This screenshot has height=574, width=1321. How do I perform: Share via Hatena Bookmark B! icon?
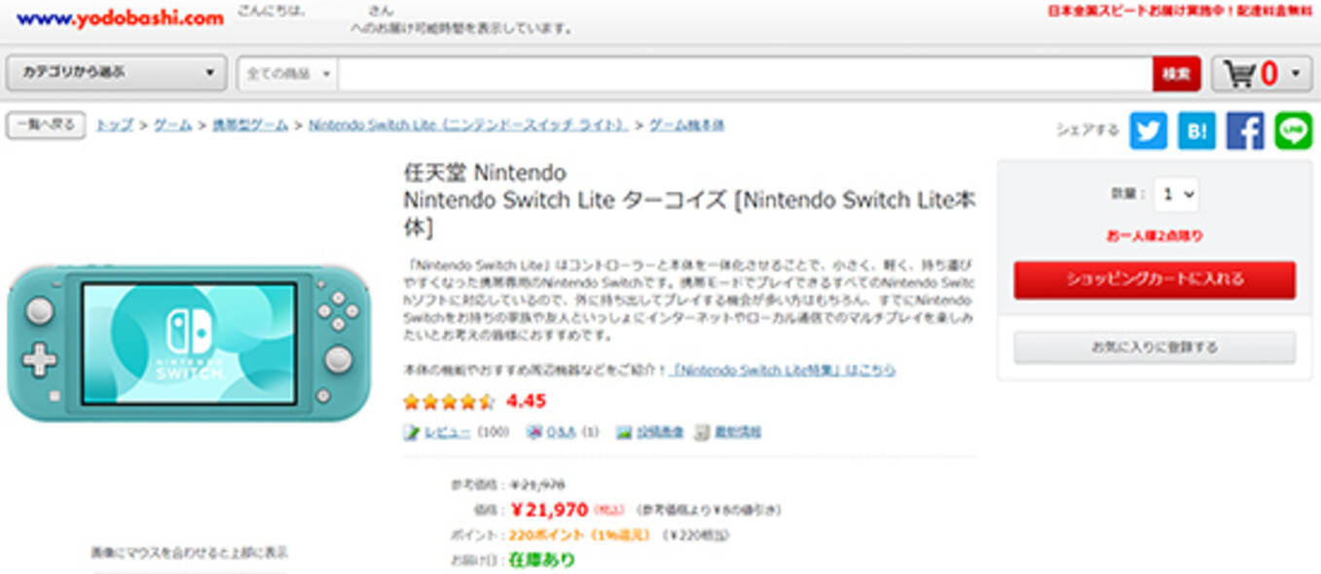pos(1196,130)
